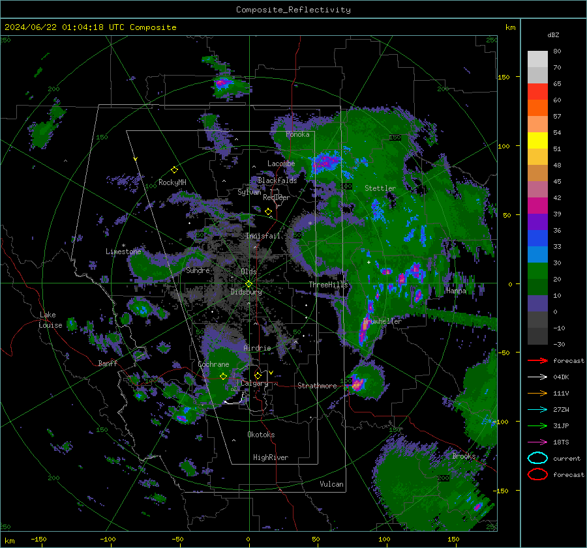Click the 'Airdrie' map label

(257, 348)
